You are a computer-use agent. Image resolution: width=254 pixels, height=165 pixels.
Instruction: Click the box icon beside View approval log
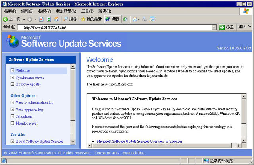(x=12, y=109)
